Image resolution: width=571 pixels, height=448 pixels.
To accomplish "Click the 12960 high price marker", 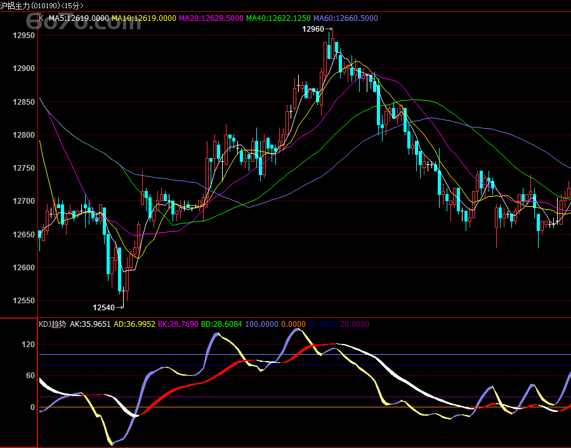I will pyautogui.click(x=313, y=29).
